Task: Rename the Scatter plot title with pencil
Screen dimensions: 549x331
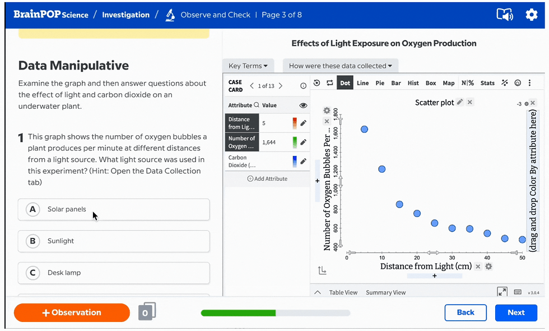Action: 460,102
